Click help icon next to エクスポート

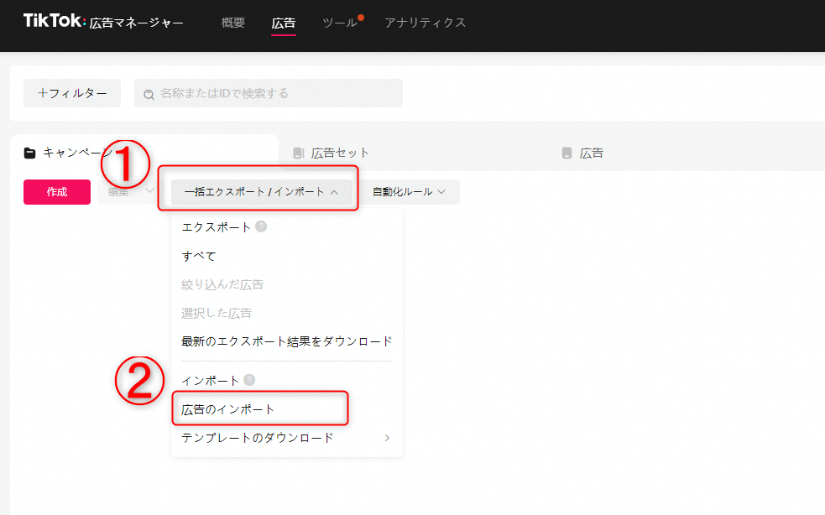(261, 227)
